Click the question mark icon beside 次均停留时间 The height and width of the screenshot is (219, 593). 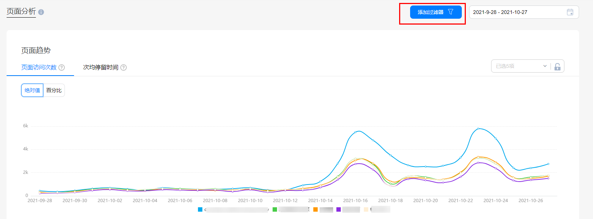click(124, 67)
